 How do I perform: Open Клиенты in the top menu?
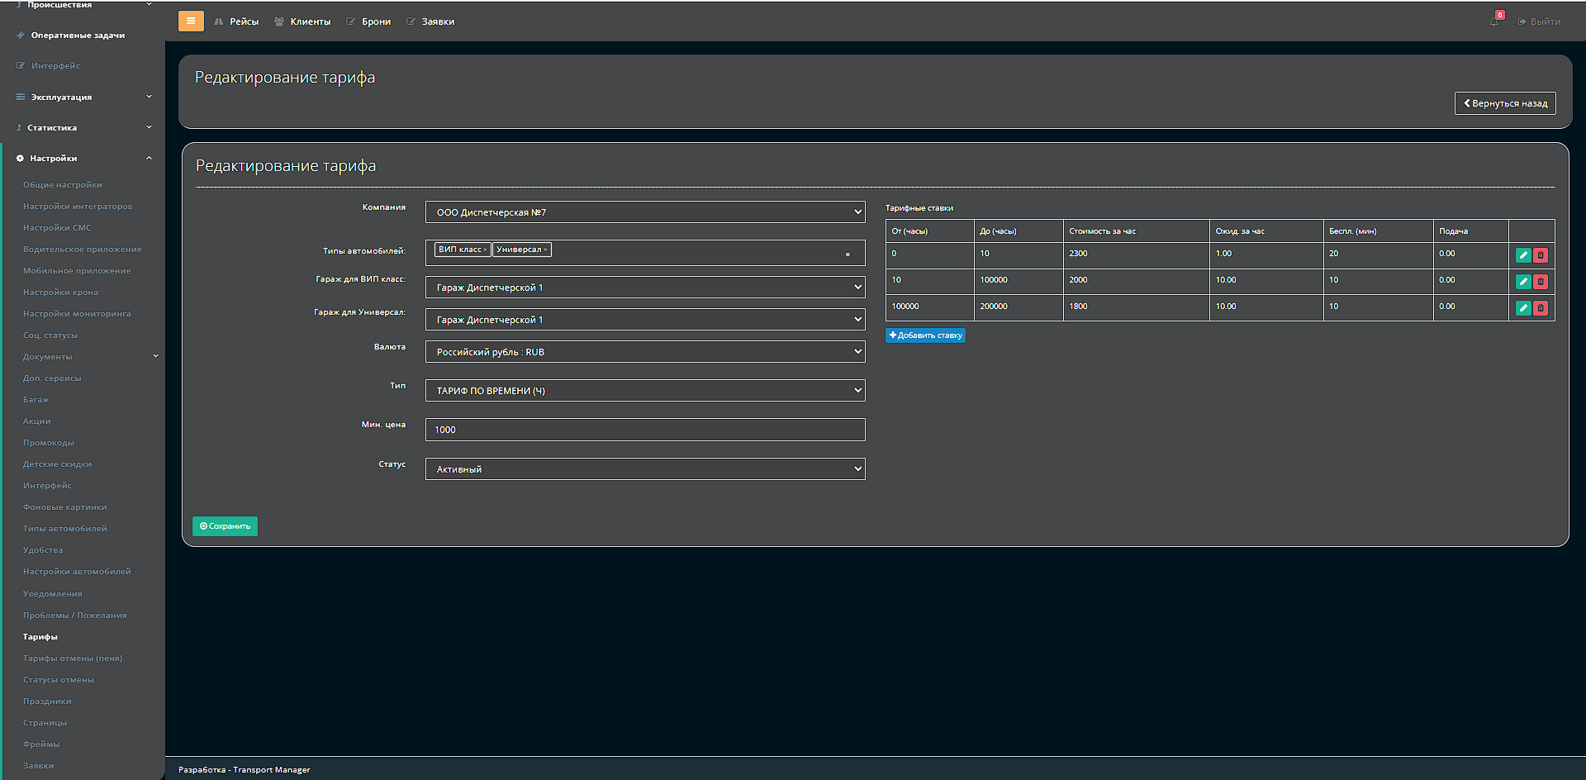302,21
